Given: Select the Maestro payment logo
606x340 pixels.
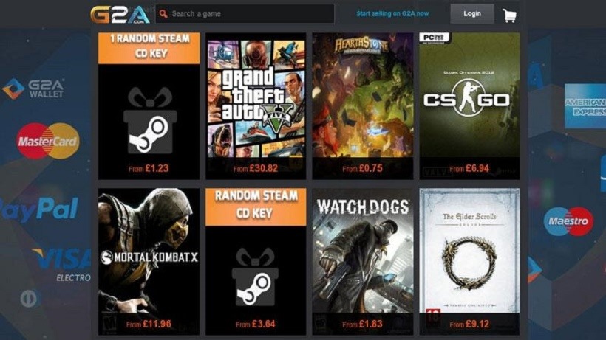Looking at the screenshot, I should point(568,221).
